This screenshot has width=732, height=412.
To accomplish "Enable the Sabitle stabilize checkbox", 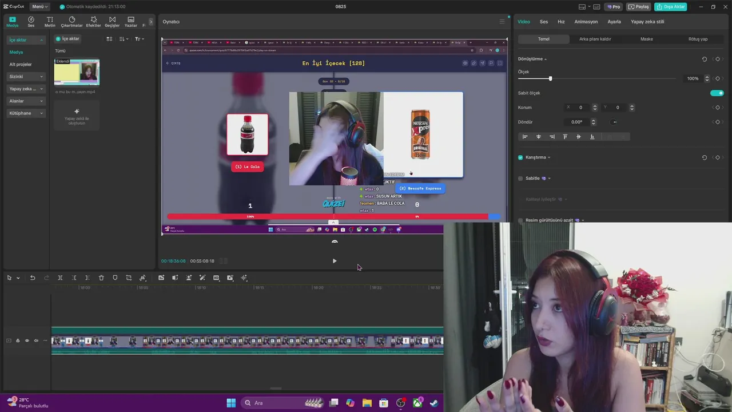I will tap(520, 179).
